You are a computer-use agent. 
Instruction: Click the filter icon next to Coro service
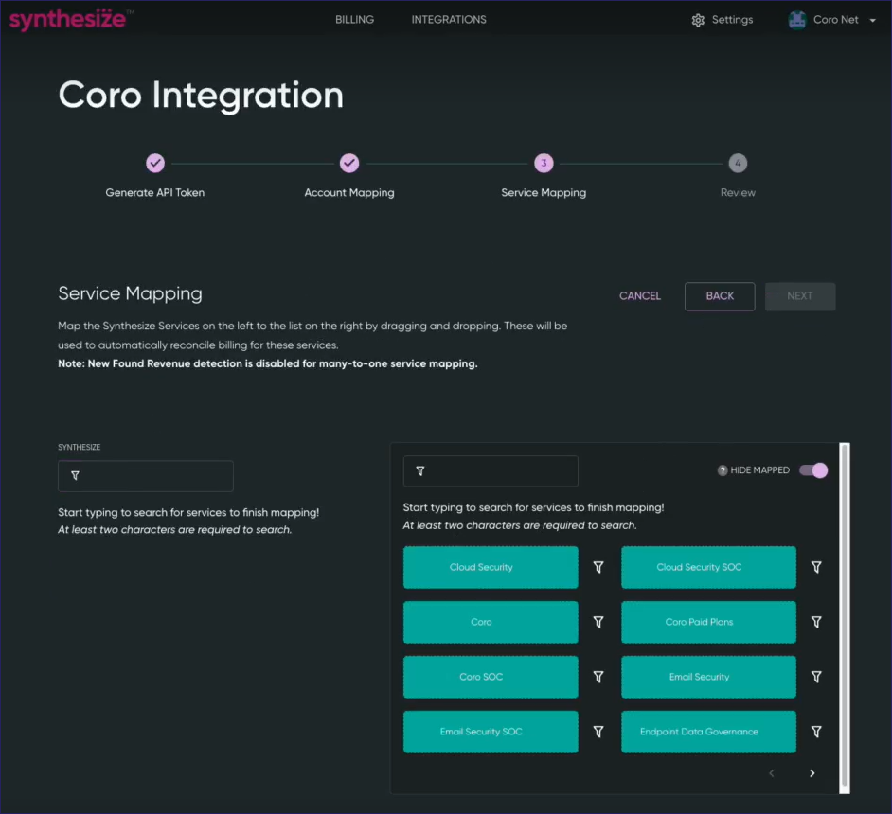pos(598,622)
